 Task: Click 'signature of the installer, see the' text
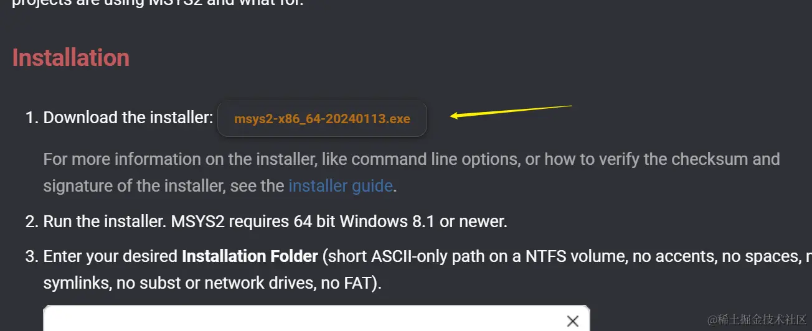click(x=164, y=185)
